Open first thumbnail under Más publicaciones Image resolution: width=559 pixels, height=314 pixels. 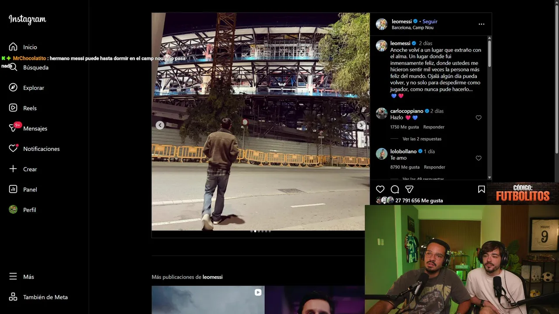[208, 300]
